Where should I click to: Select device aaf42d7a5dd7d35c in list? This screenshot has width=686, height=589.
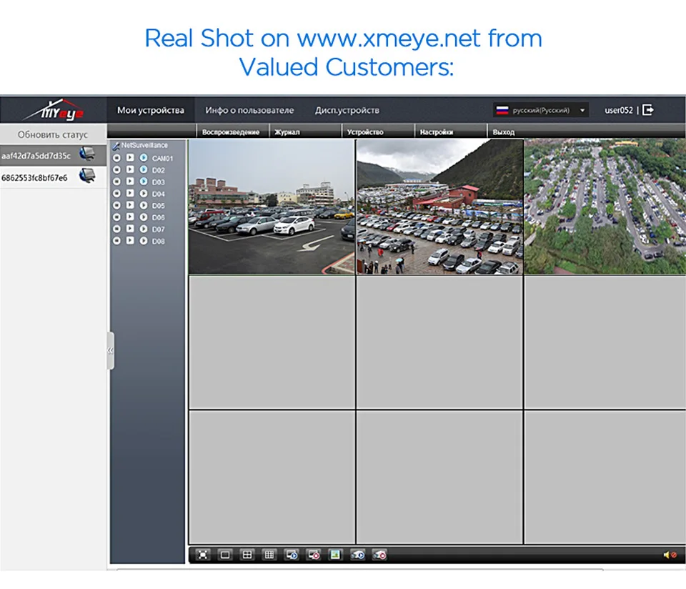[36, 155]
